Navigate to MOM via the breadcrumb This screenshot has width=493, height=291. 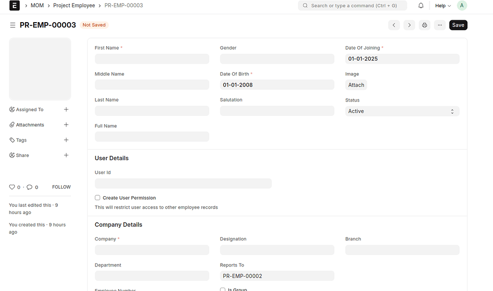pyautogui.click(x=37, y=5)
